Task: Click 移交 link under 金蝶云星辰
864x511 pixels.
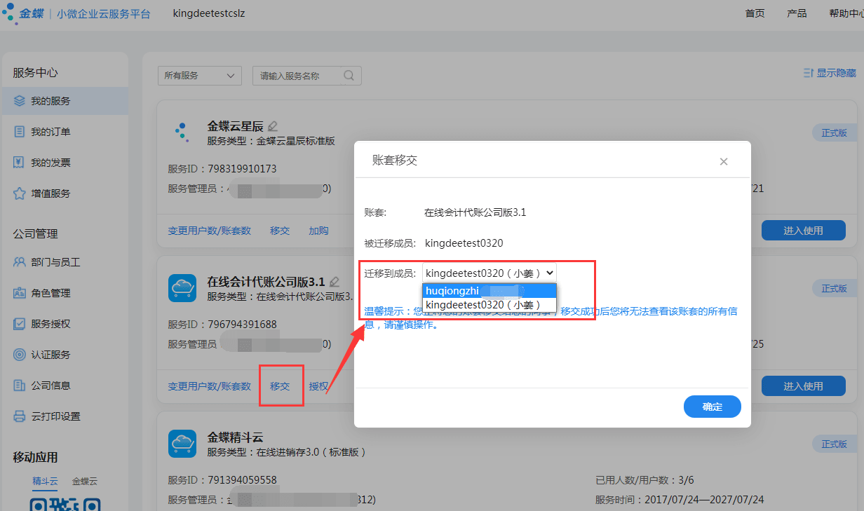Action: click(280, 230)
